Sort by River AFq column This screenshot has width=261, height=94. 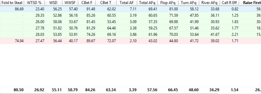tap(209, 3)
